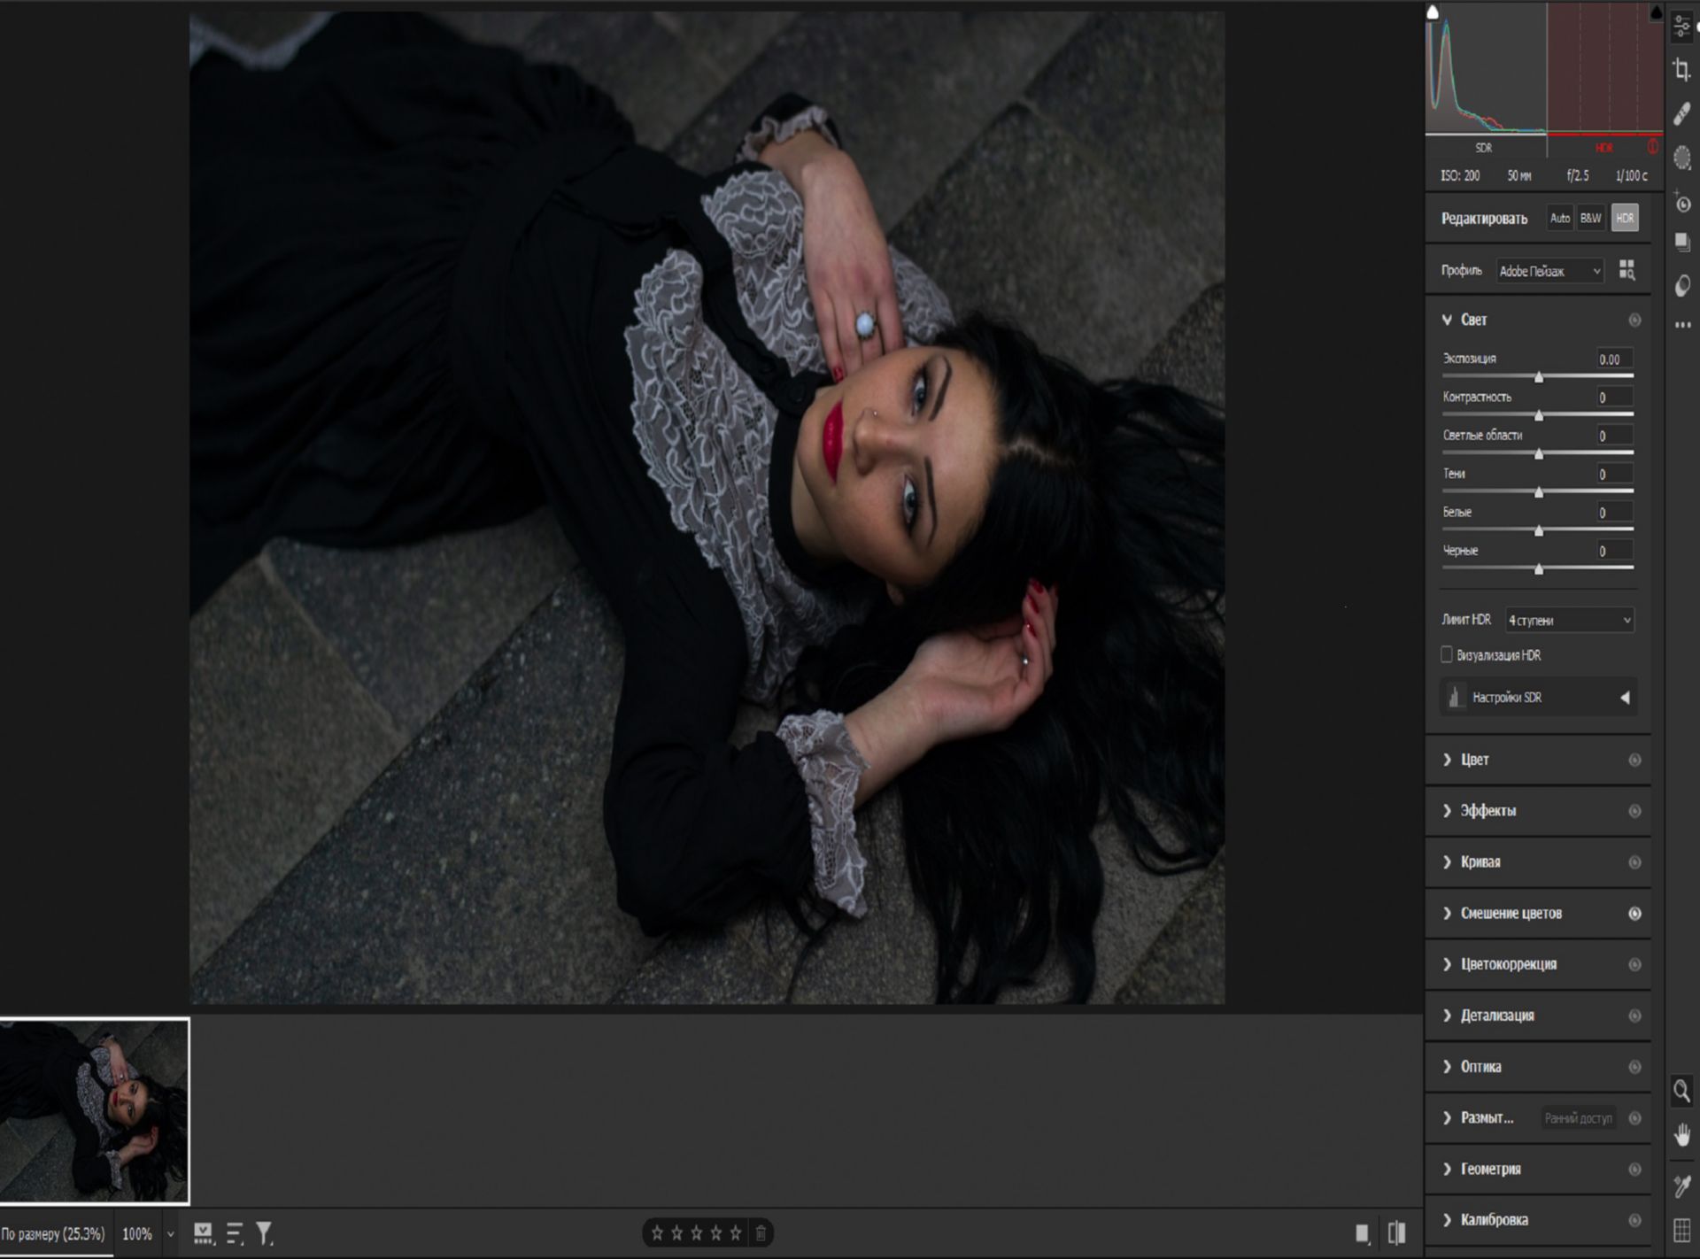Set rating to five stars
The image size is (1700, 1259).
point(735,1232)
